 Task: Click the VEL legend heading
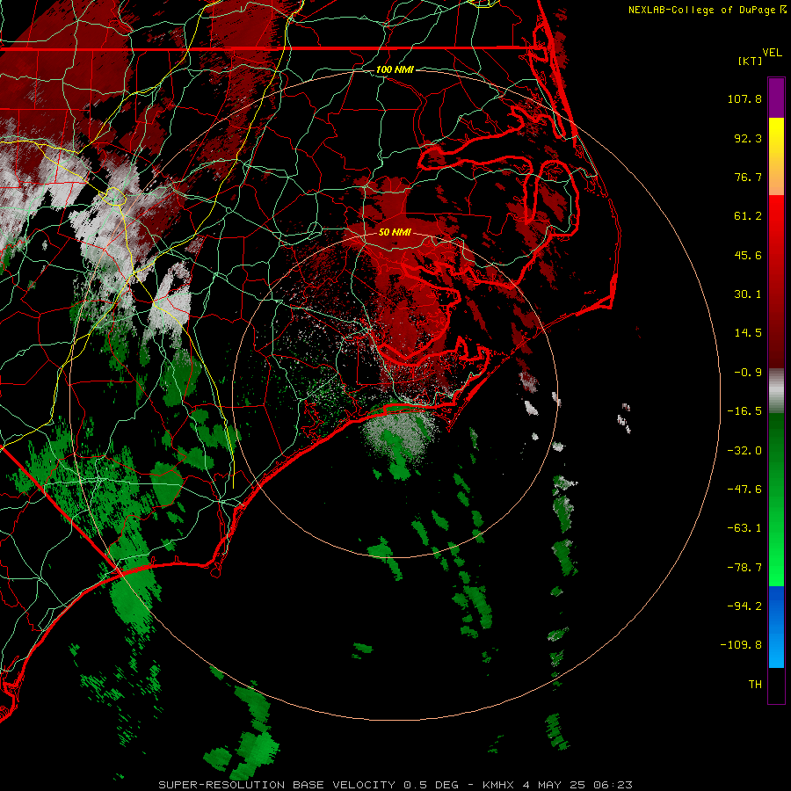[772, 52]
